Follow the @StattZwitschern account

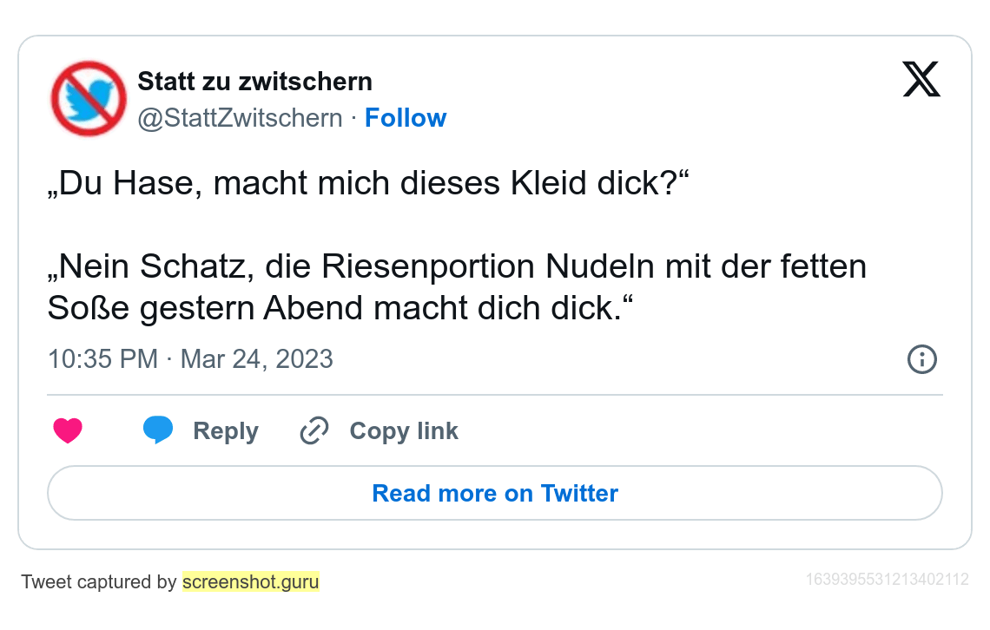406,118
